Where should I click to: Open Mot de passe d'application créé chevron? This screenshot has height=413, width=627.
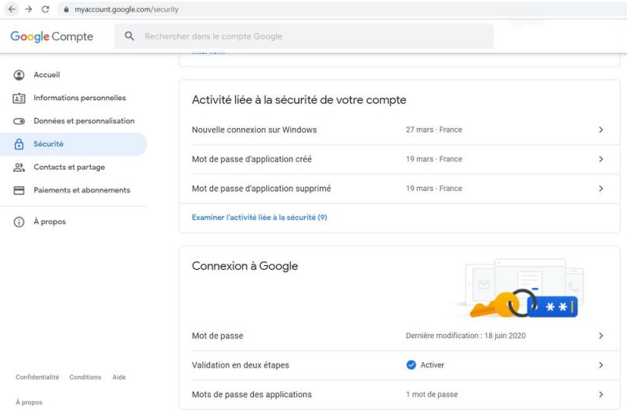[x=600, y=159]
